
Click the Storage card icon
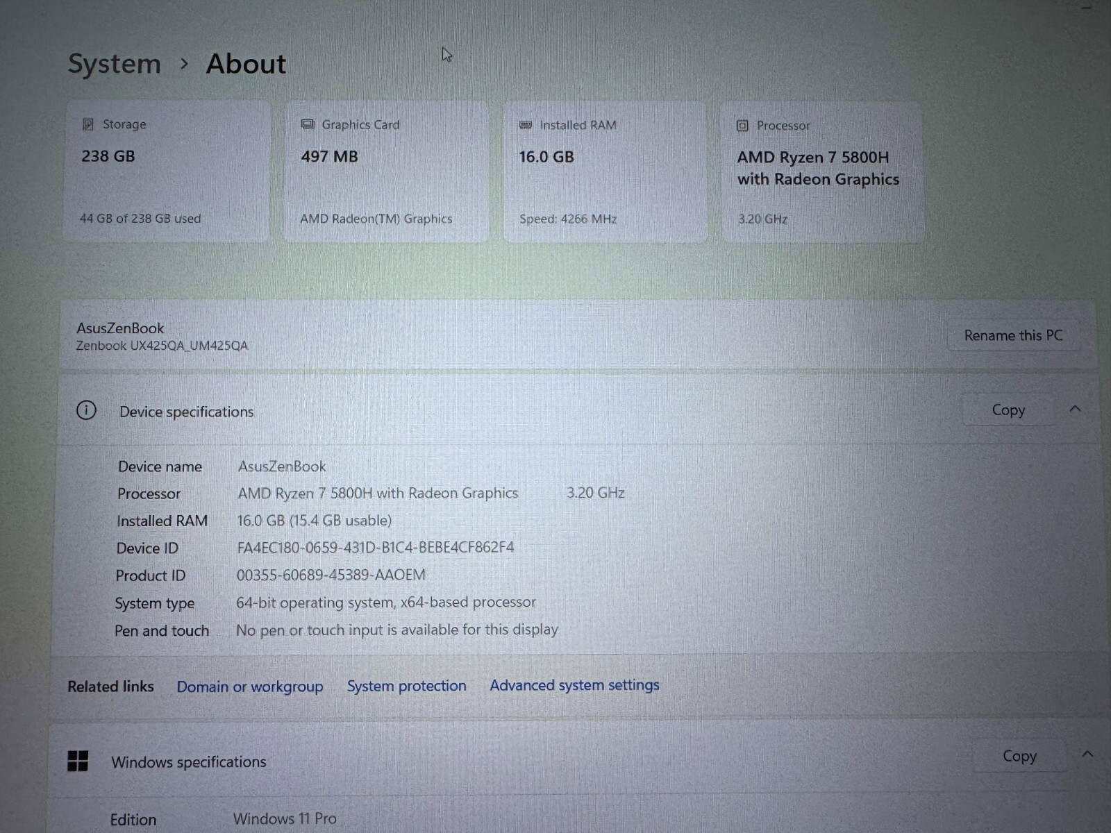(x=88, y=124)
